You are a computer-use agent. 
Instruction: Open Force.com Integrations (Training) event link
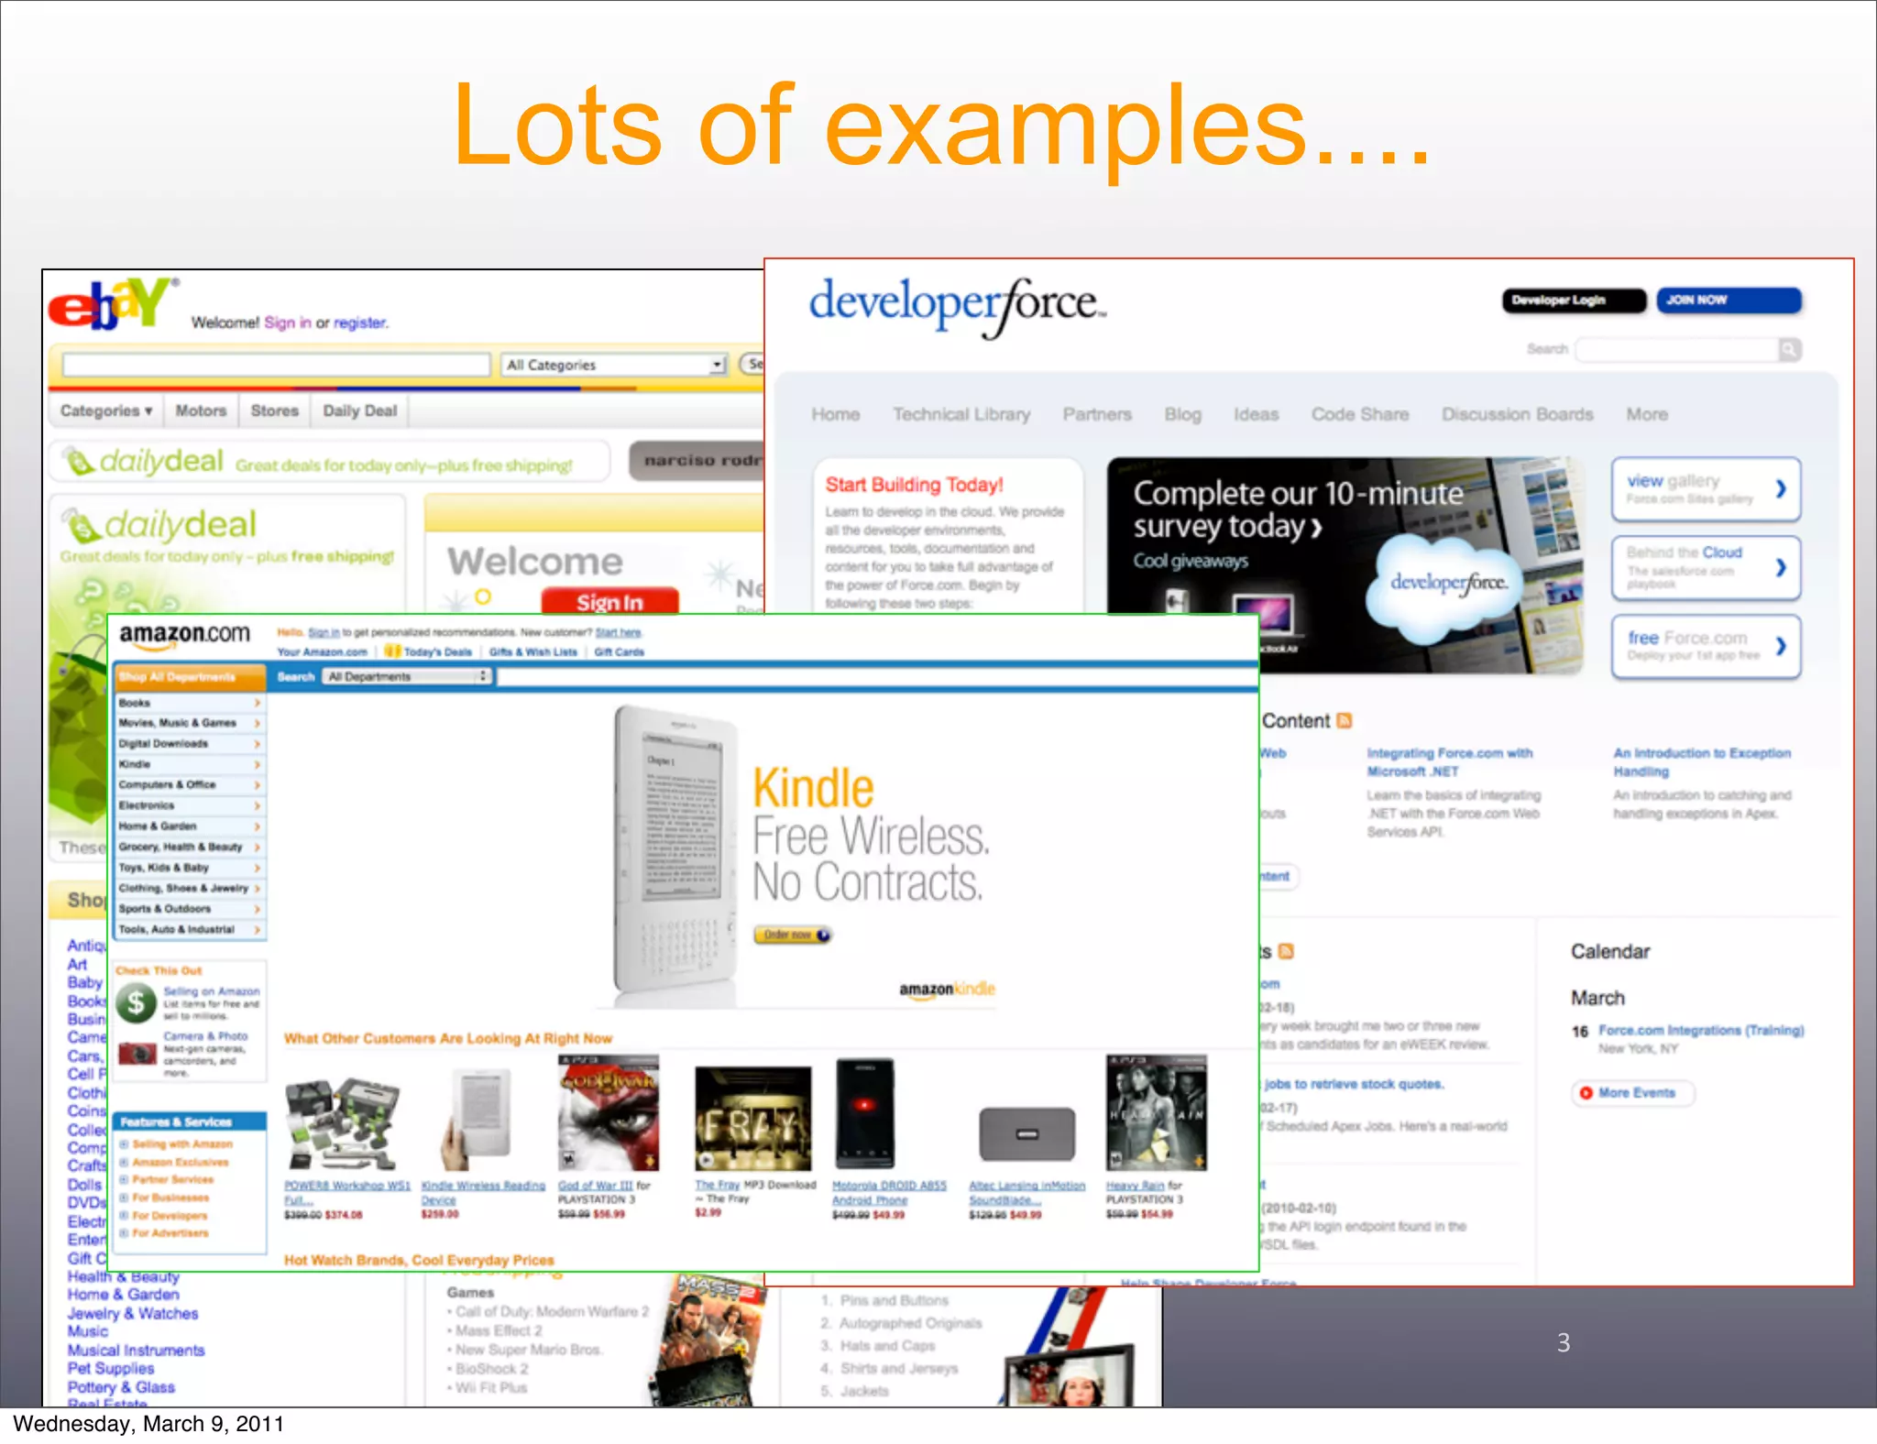click(1701, 1031)
